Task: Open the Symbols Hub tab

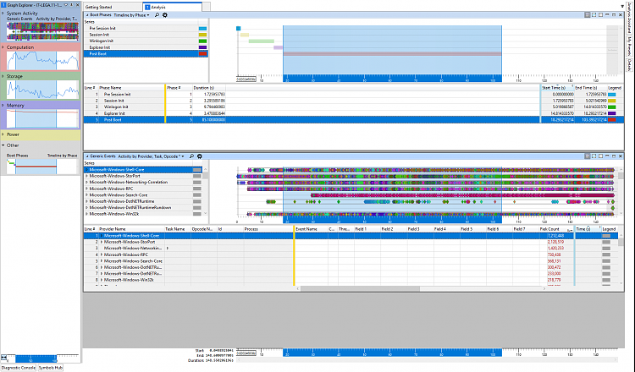Action: (x=51, y=368)
